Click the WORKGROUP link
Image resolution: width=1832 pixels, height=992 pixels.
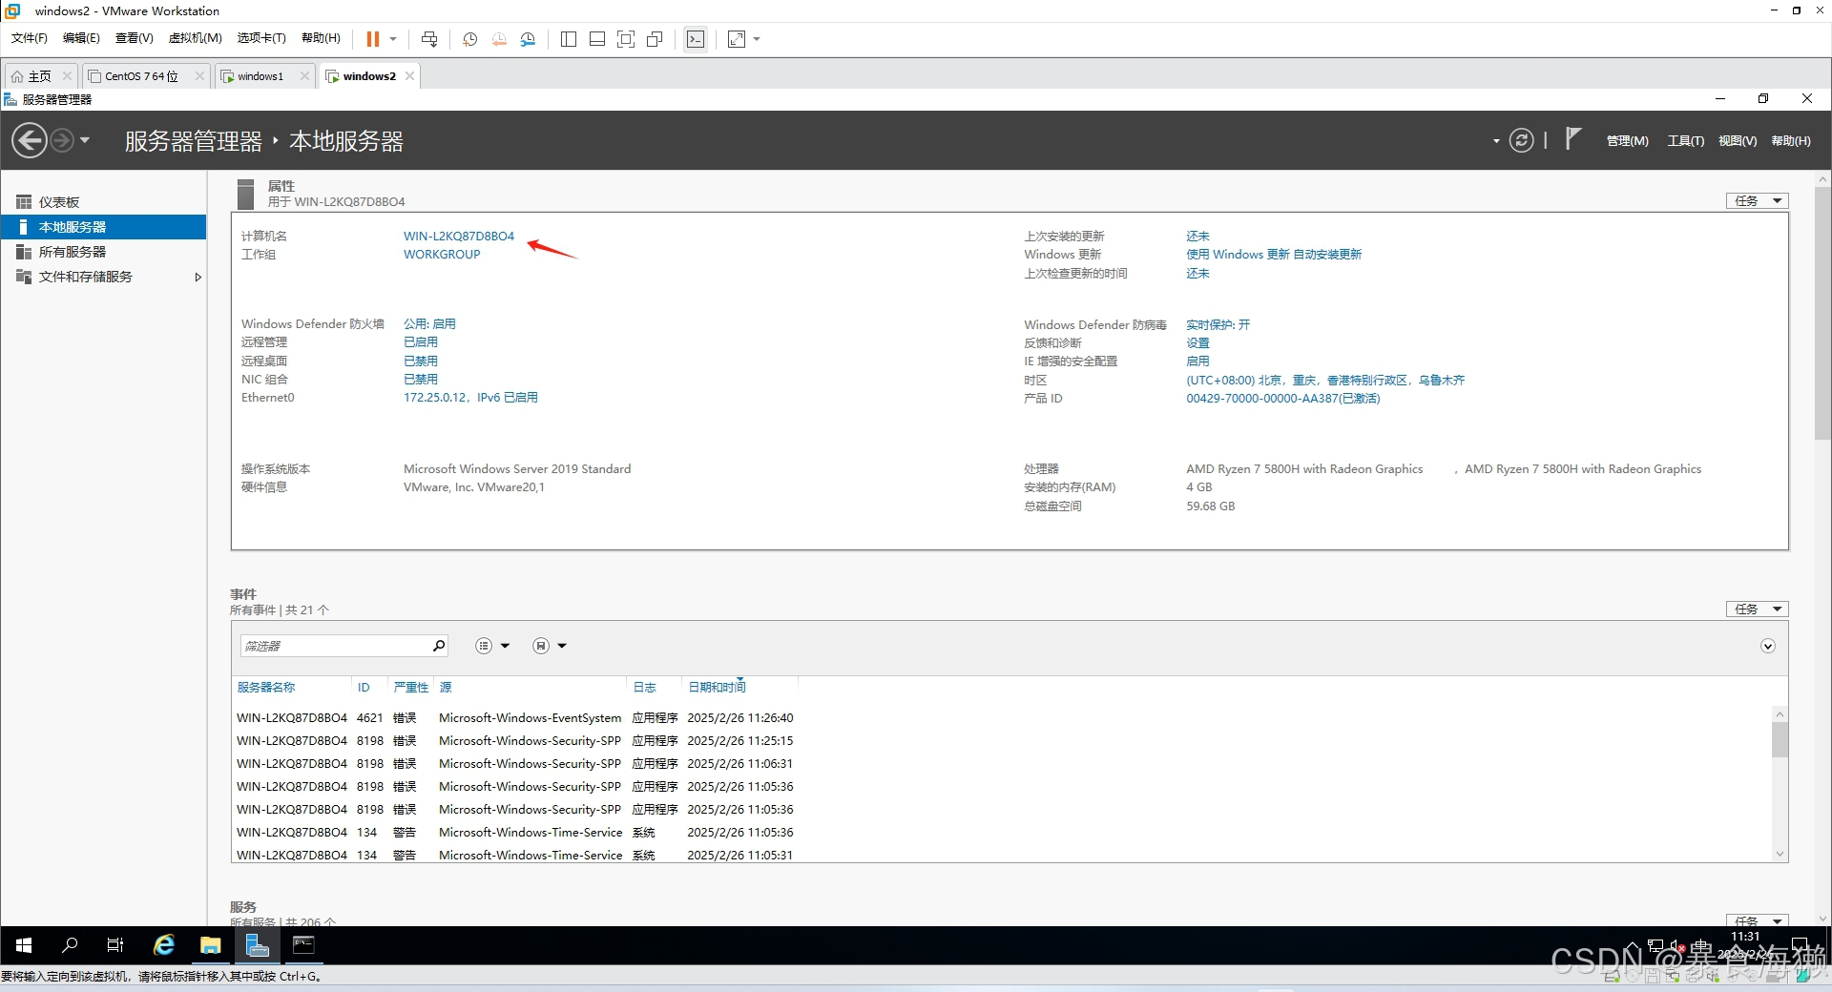pos(442,255)
